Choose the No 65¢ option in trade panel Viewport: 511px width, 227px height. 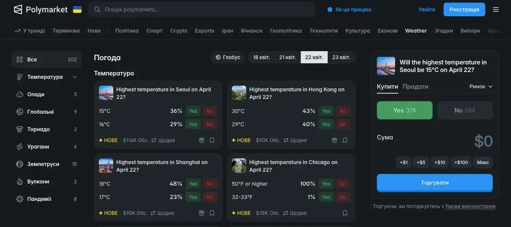[465, 110]
